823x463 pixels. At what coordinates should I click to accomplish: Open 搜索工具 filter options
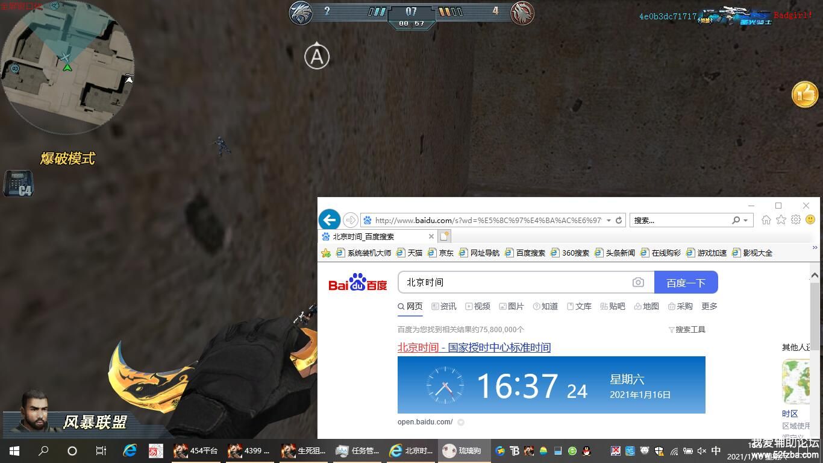(x=687, y=329)
